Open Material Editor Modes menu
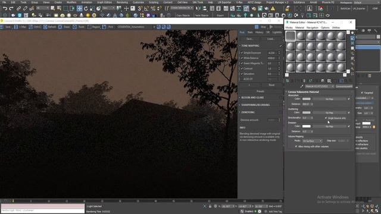The height and width of the screenshot is (214, 381). coord(289,28)
